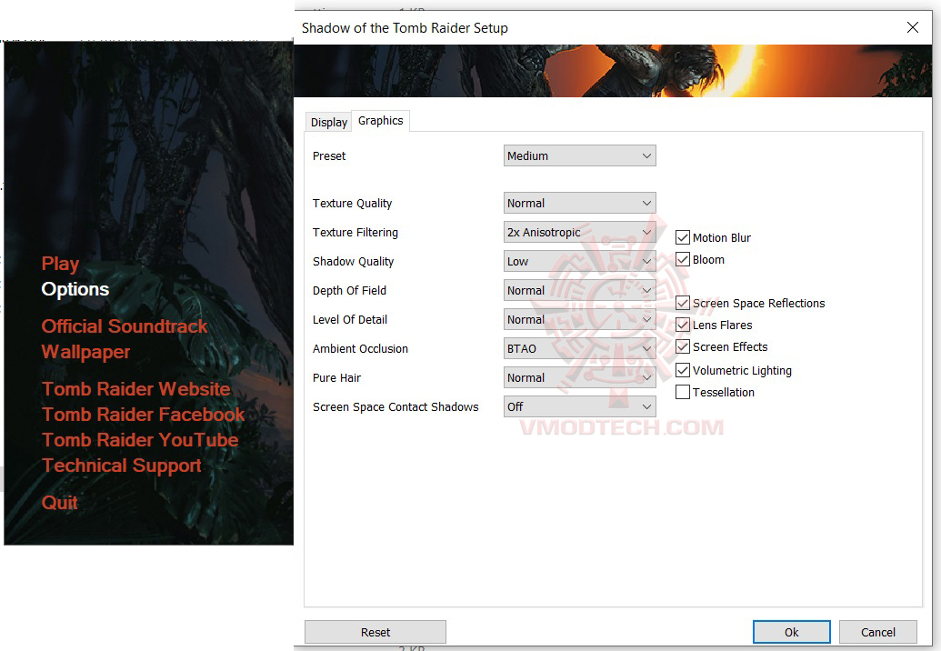Expand the Texture Filtering combo box

point(579,232)
